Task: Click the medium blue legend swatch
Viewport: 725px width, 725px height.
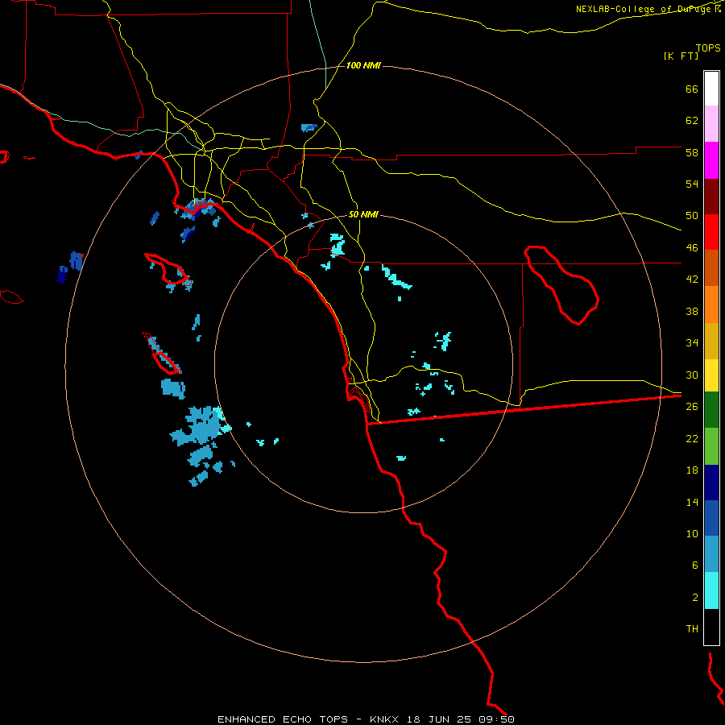Action: point(711,518)
